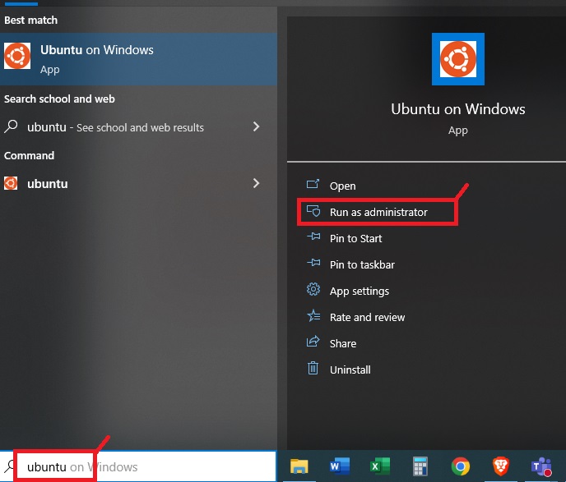Select Pin to Start
Viewport: 566px width, 482px height.
click(x=355, y=238)
